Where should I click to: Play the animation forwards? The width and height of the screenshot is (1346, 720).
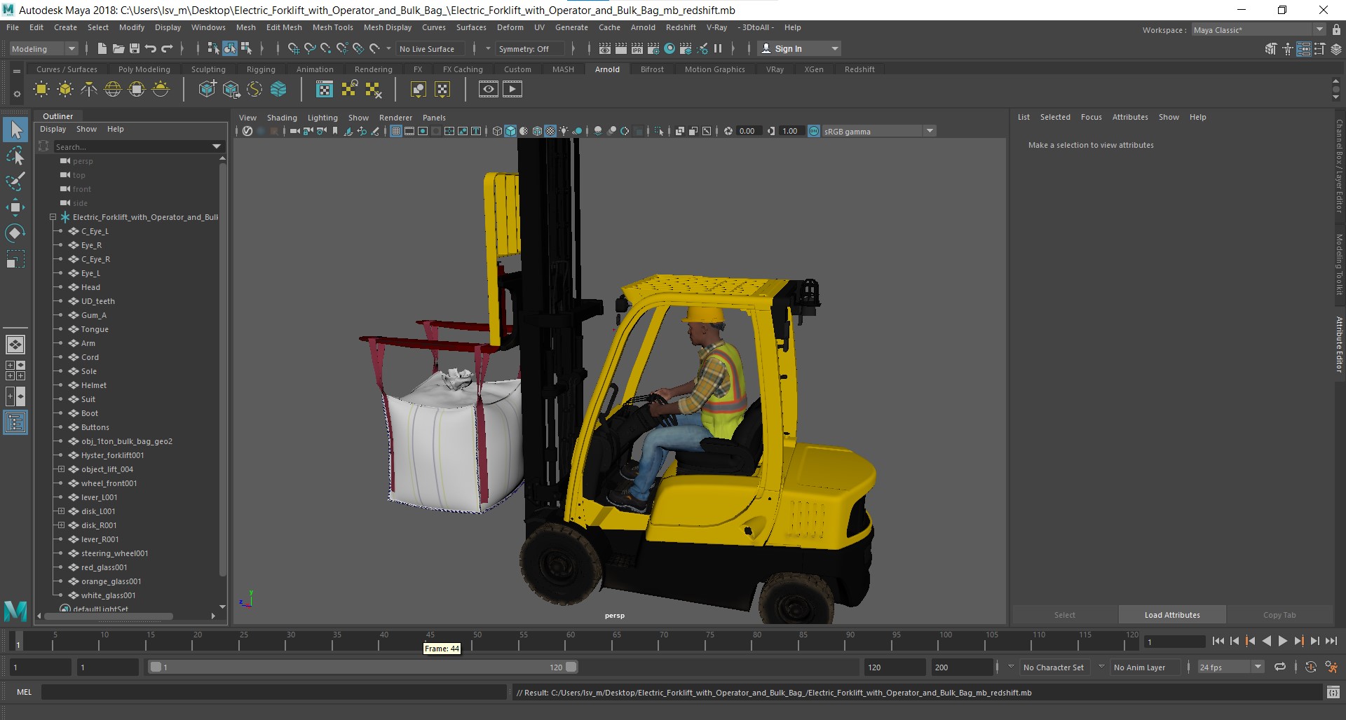[x=1282, y=641]
